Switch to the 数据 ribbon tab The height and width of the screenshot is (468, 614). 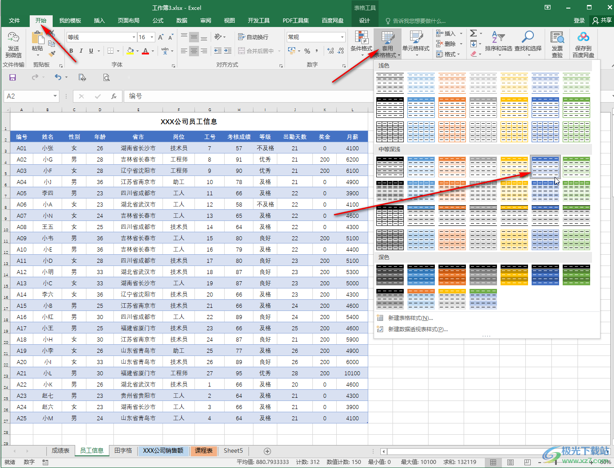[x=182, y=21]
